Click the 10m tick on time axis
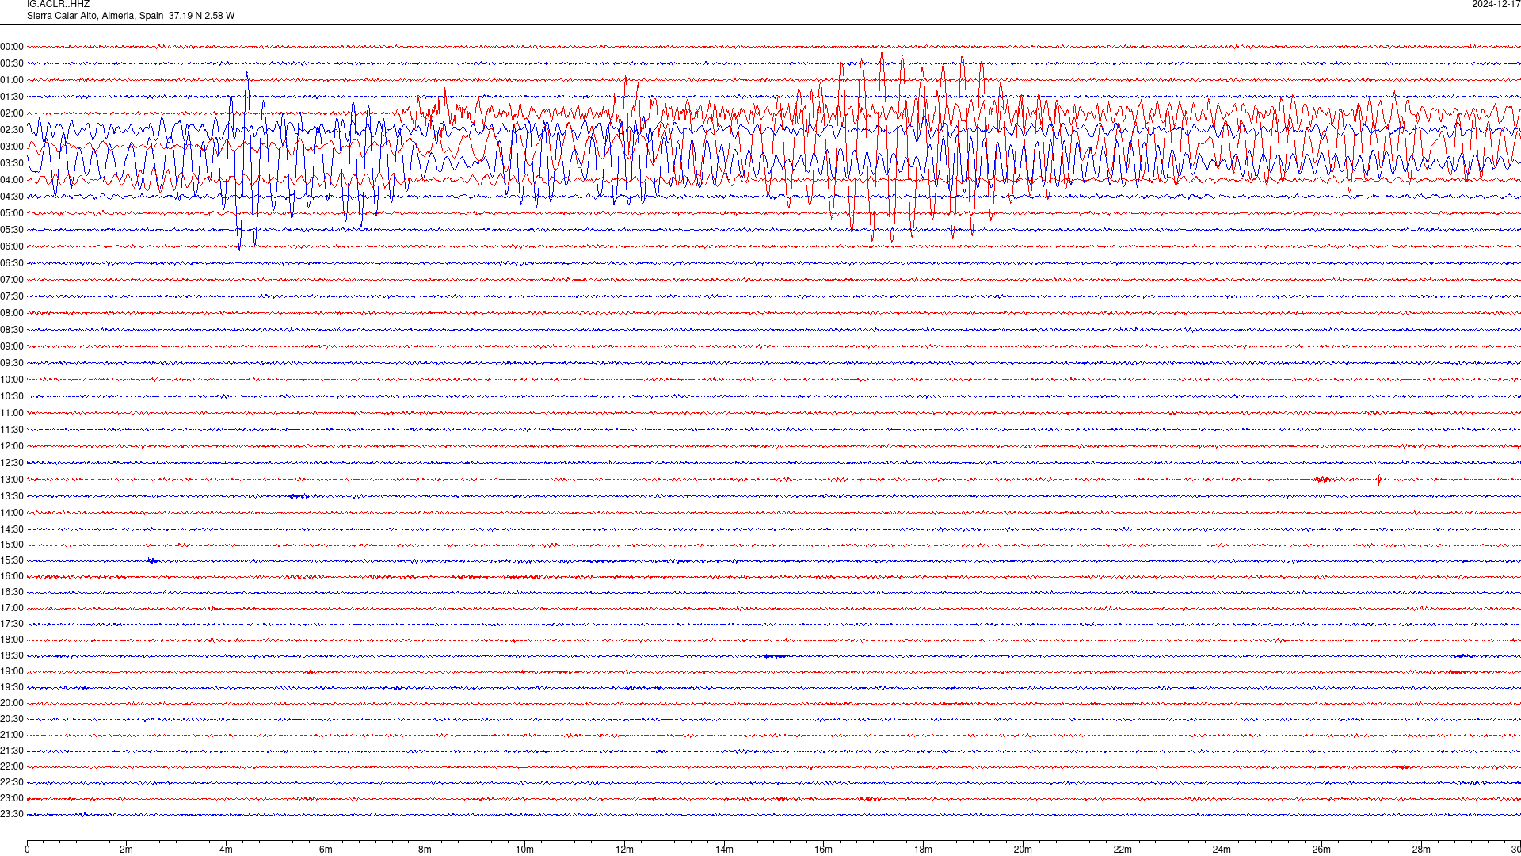 coord(524,850)
